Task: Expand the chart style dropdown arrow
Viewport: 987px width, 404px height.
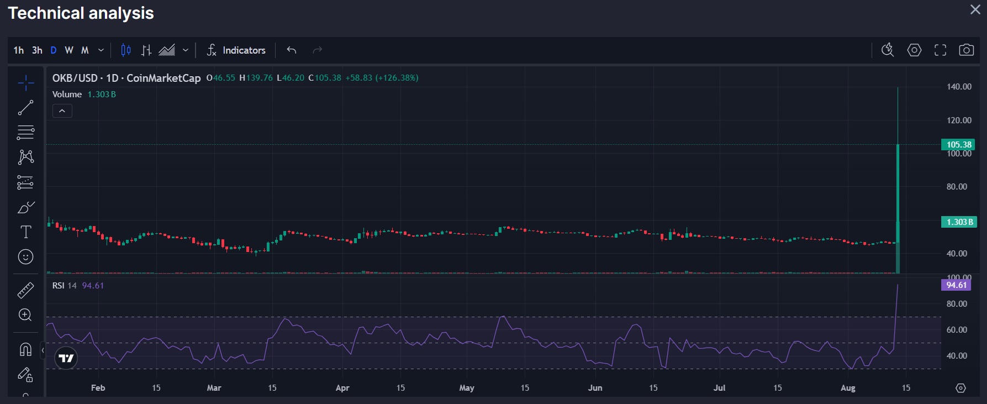Action: click(186, 50)
